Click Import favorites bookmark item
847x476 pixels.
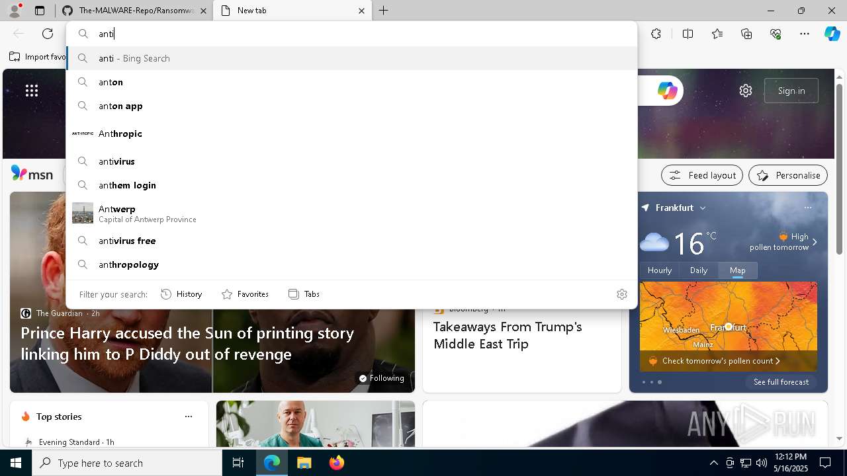point(38,57)
